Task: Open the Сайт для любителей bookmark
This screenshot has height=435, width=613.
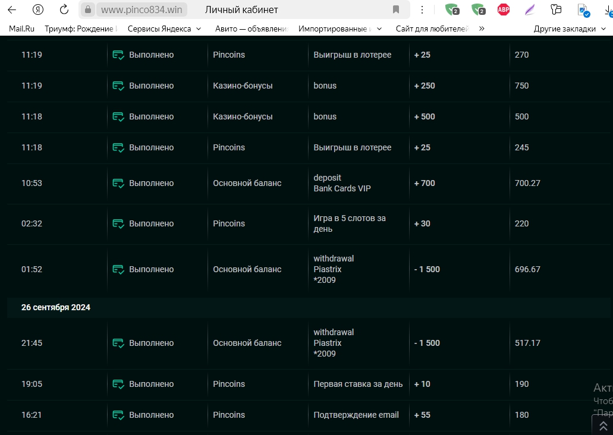Action: click(x=432, y=29)
